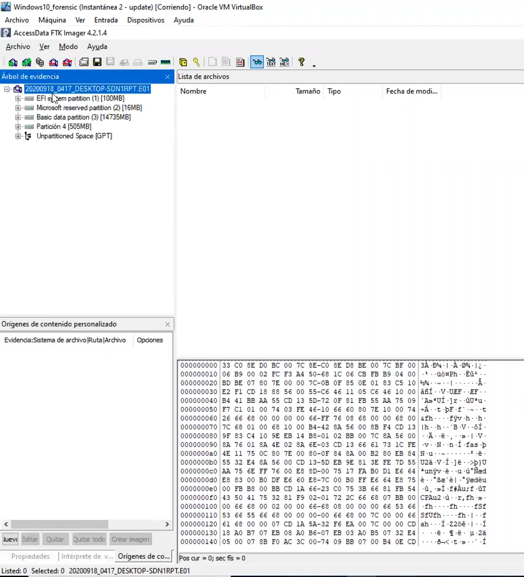Switch to the Propiedades tab
The height and width of the screenshot is (577, 524).
(x=30, y=556)
